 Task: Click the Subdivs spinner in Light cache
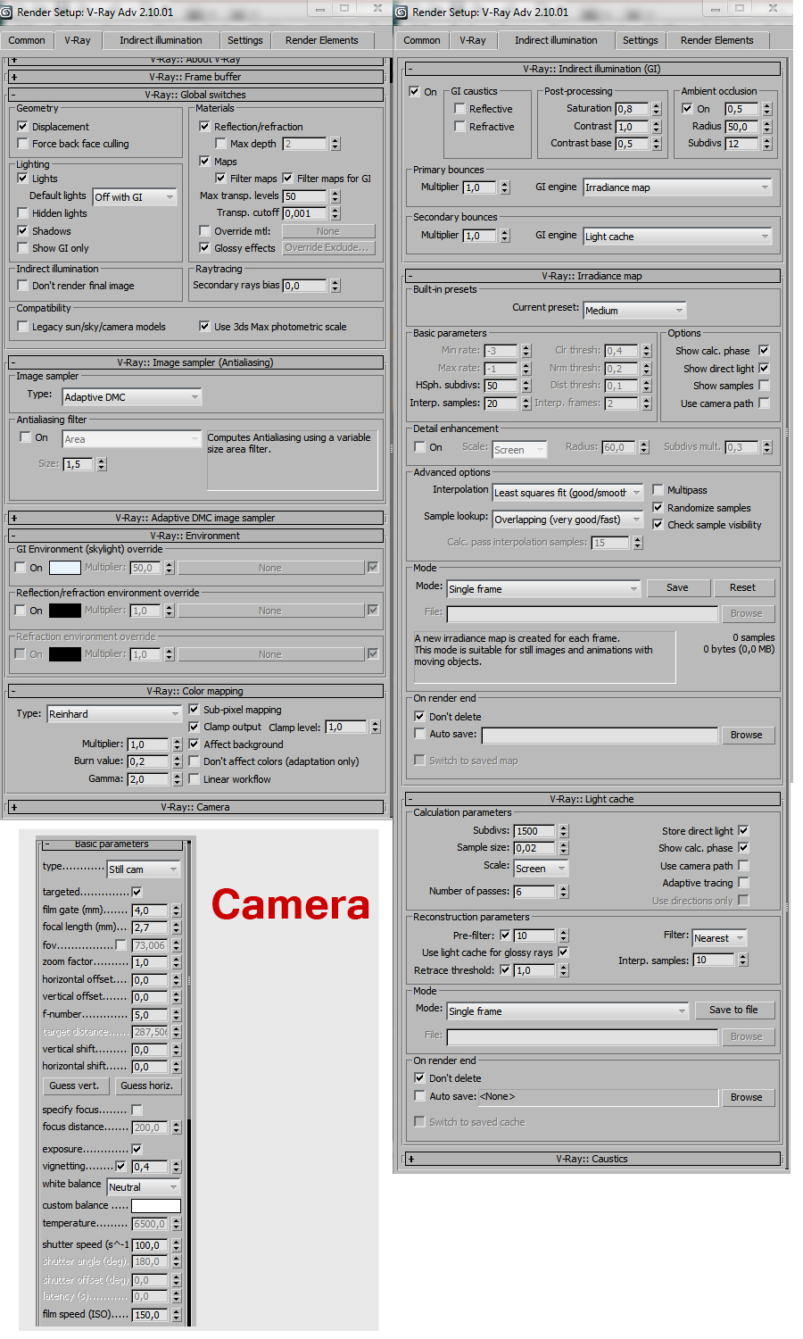(x=564, y=831)
